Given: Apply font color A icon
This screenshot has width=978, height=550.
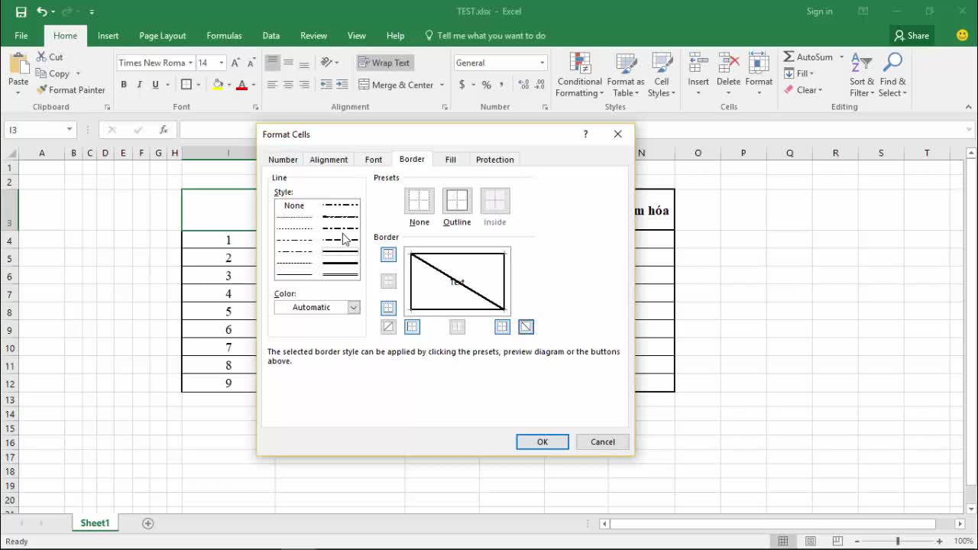Looking at the screenshot, I should 242,85.
